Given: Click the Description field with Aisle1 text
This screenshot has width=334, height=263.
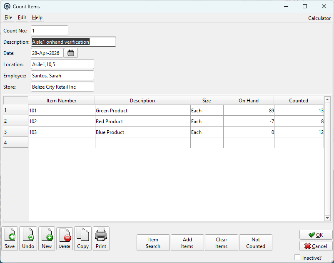Looking at the screenshot, I should click(73, 42).
